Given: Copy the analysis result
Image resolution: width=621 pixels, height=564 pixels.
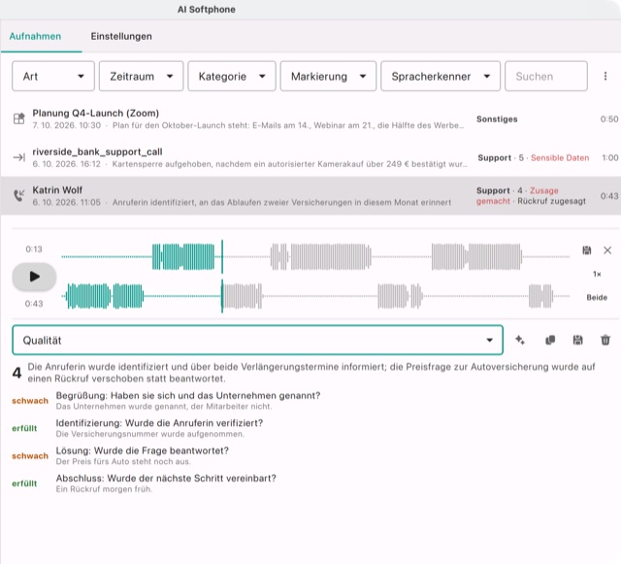Looking at the screenshot, I should point(550,340).
